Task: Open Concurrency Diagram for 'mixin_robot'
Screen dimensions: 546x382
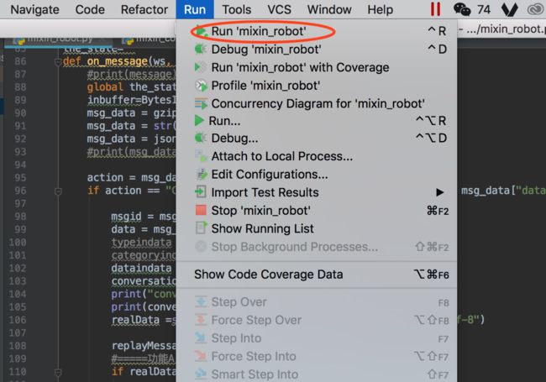Action: pos(317,103)
